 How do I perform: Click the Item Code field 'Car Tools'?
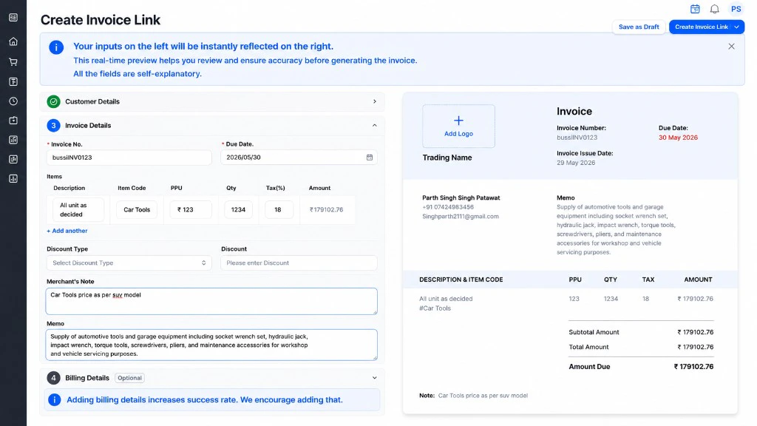137,209
